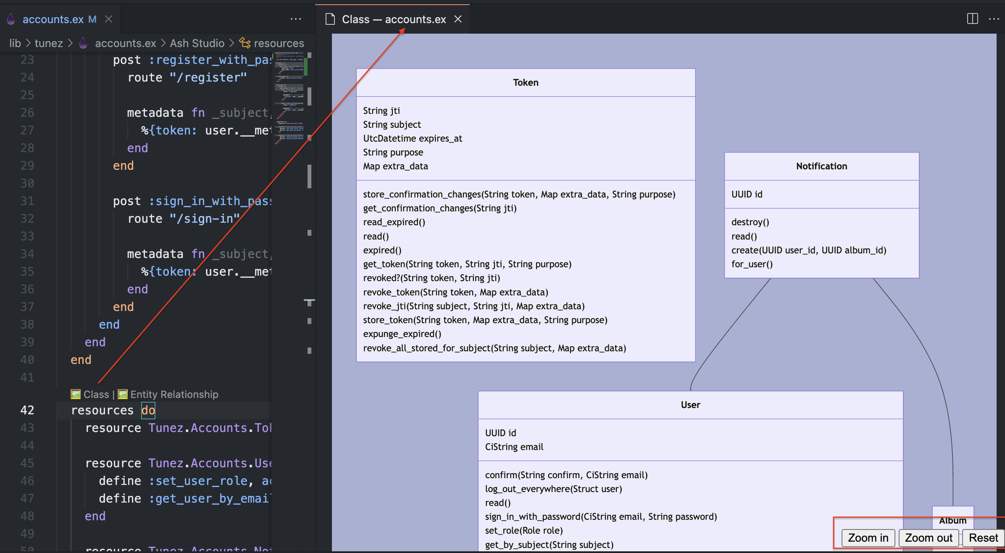Click the Elixir file icon in the accounts.ex tab
The height and width of the screenshot is (553, 1005).
coord(11,19)
